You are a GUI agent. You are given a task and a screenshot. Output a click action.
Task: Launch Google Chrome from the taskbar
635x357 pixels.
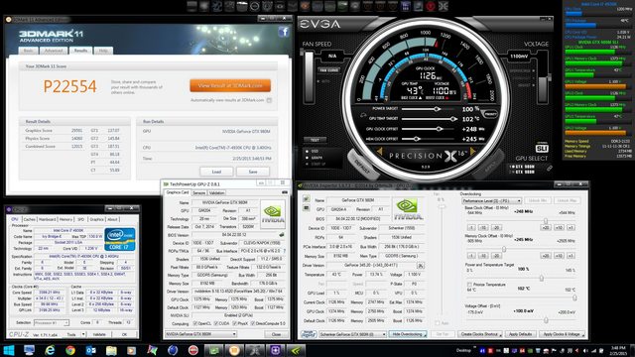click(70, 350)
